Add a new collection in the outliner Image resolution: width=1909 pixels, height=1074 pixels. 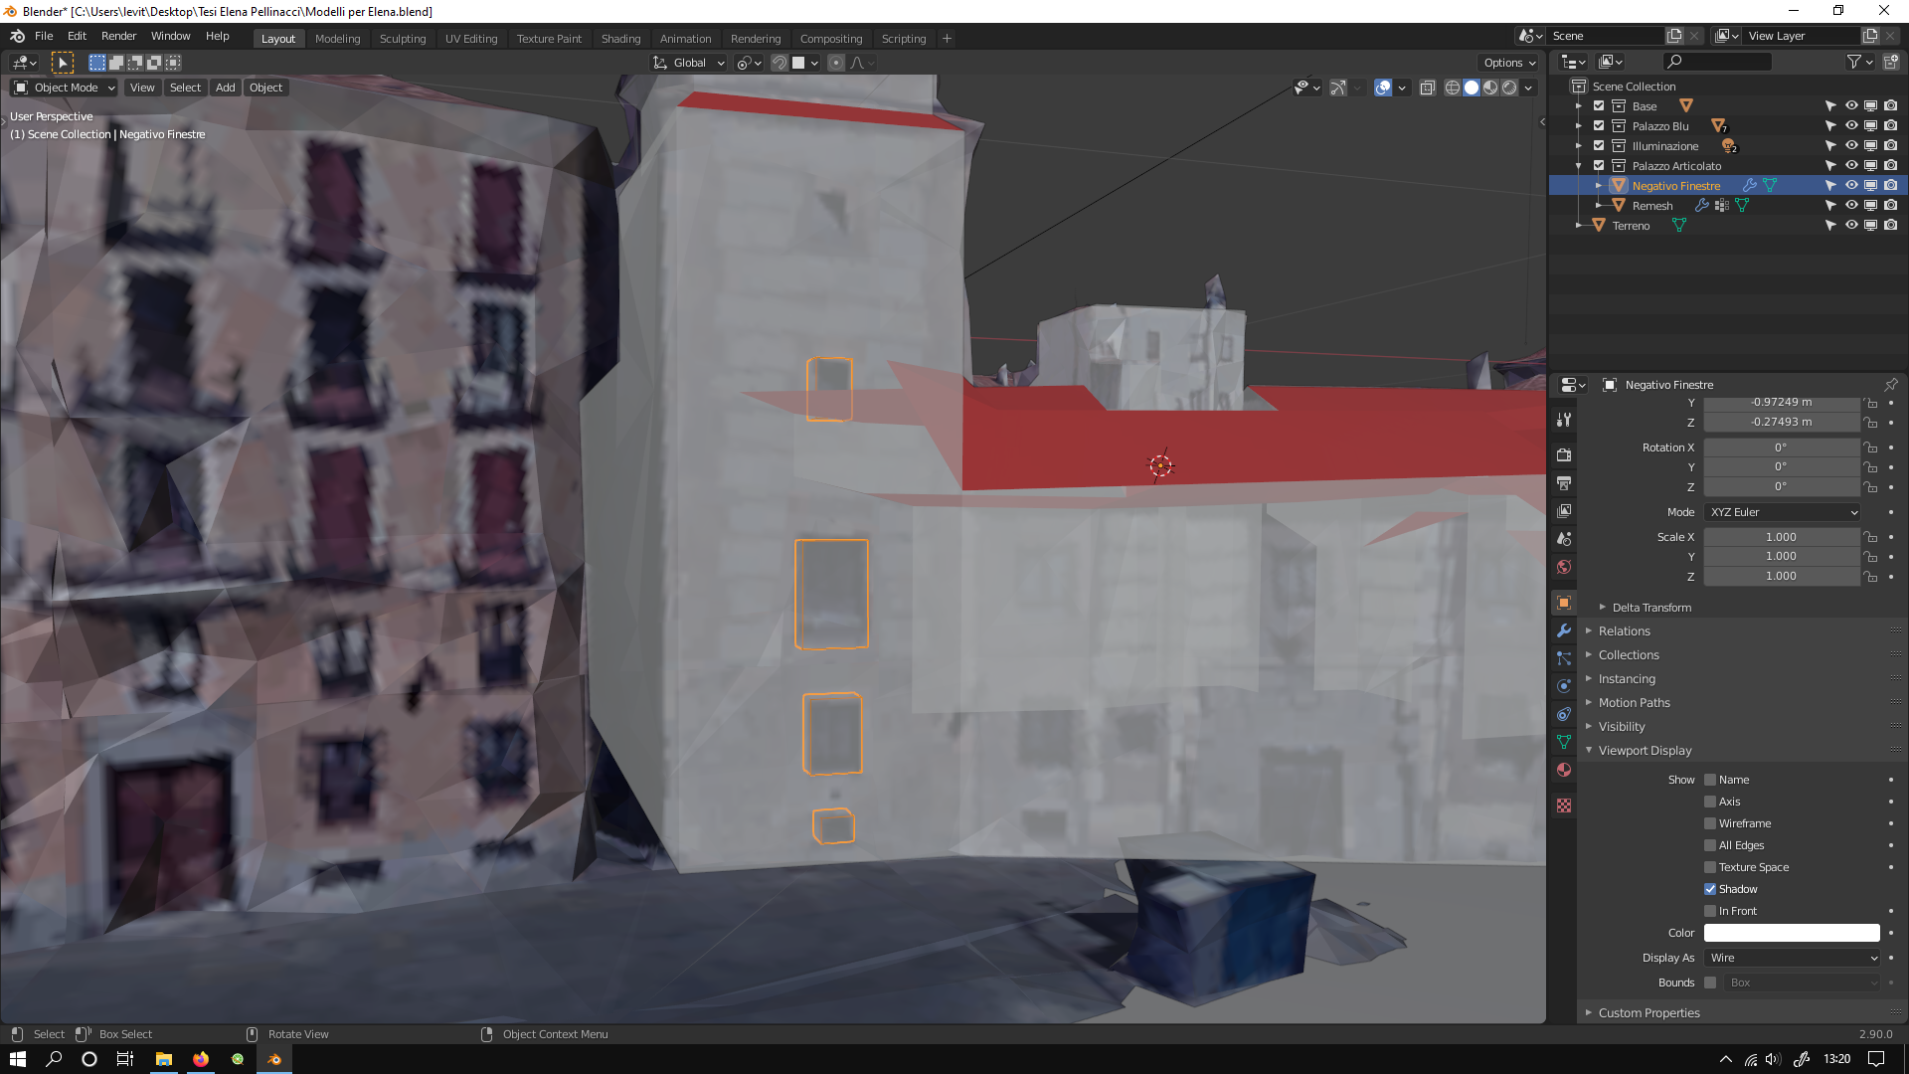click(x=1891, y=62)
